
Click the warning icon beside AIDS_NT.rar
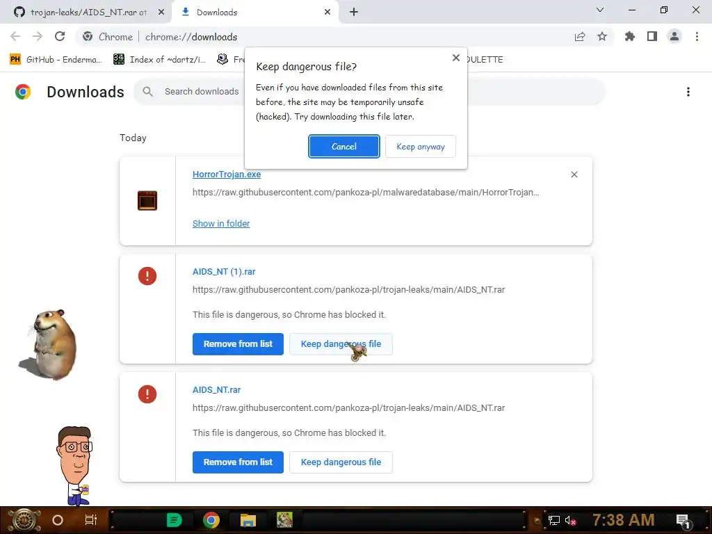pyautogui.click(x=147, y=394)
